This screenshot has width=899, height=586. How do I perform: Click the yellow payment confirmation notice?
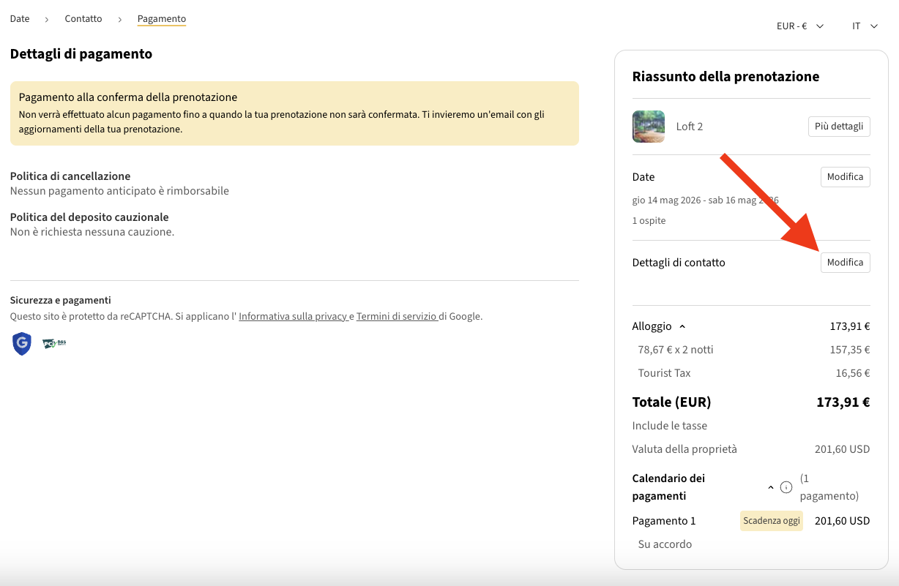pos(294,113)
